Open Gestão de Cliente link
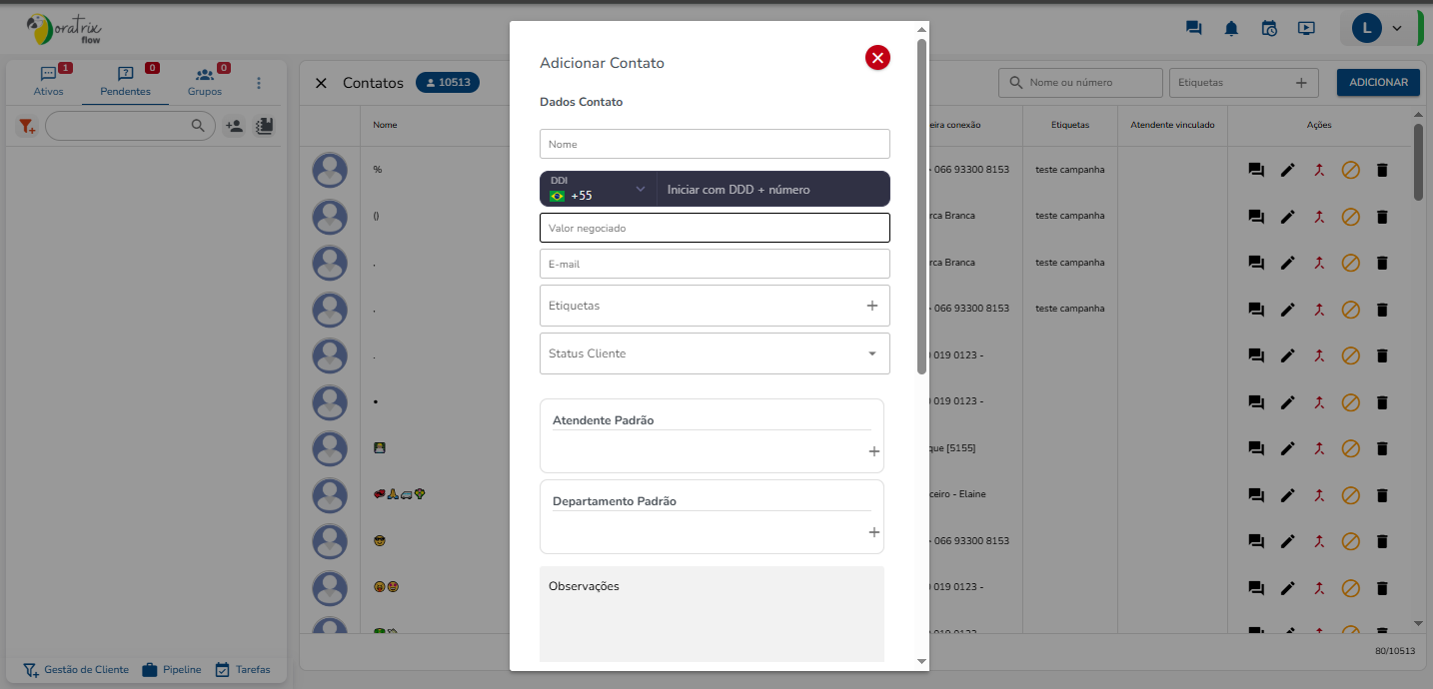Screen dimensions: 1433x689 76,669
